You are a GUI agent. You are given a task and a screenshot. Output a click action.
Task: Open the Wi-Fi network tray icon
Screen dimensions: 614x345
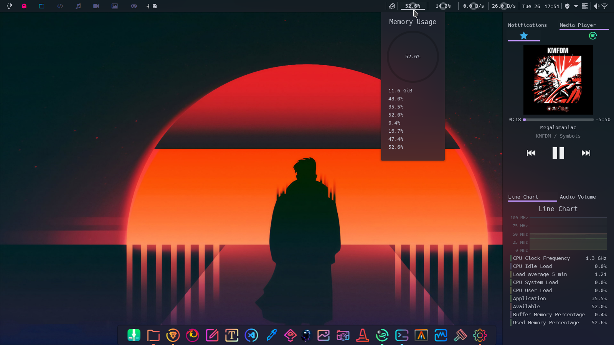click(604, 6)
